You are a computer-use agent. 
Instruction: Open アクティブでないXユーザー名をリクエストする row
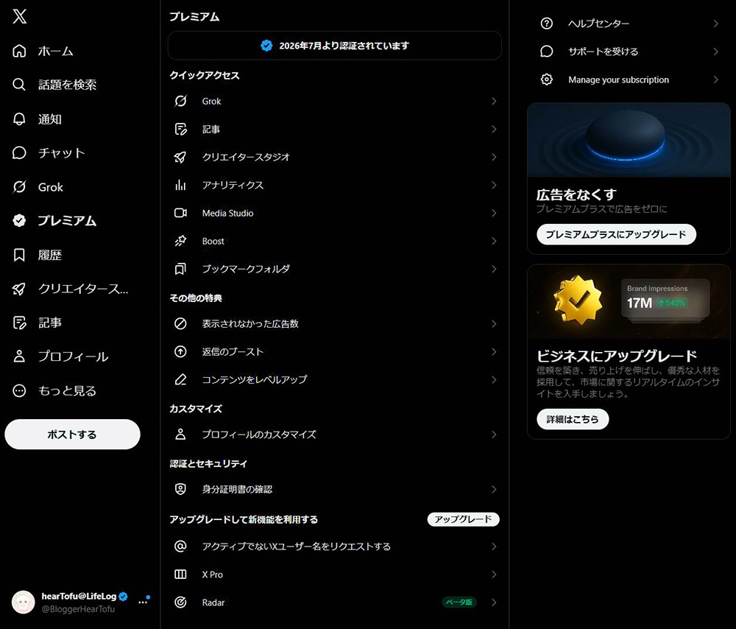click(335, 546)
